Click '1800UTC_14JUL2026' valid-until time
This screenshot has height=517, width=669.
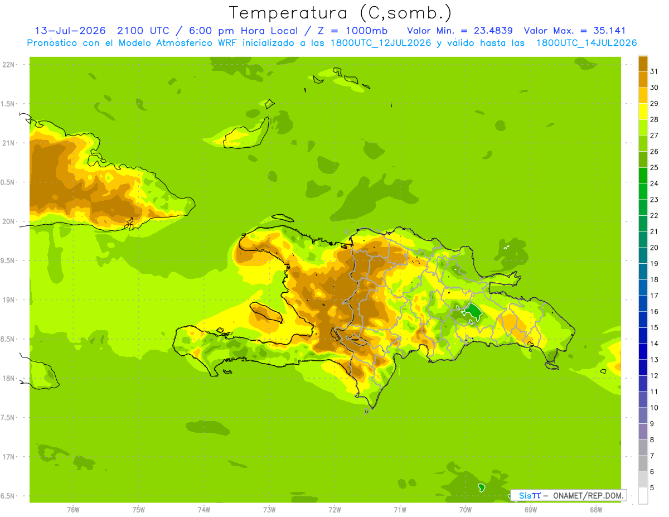pyautogui.click(x=586, y=43)
